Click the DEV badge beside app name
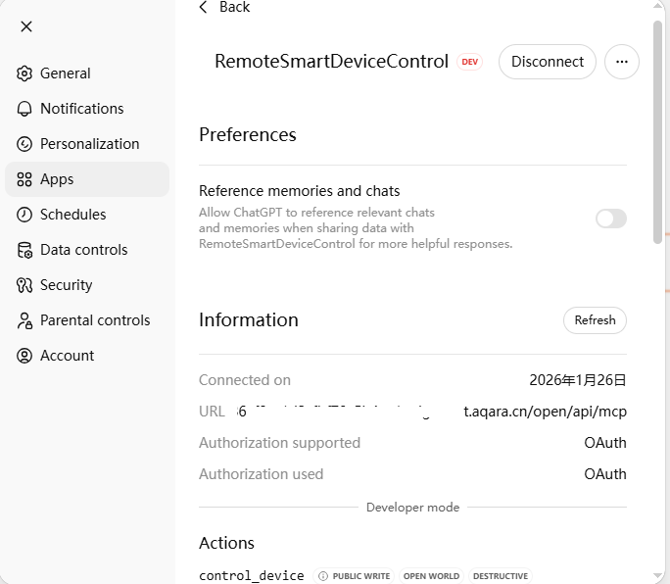The image size is (670, 584). (470, 62)
